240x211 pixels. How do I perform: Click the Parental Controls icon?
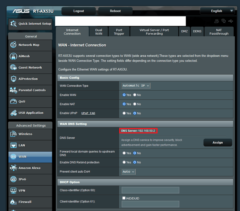click(x=13, y=90)
